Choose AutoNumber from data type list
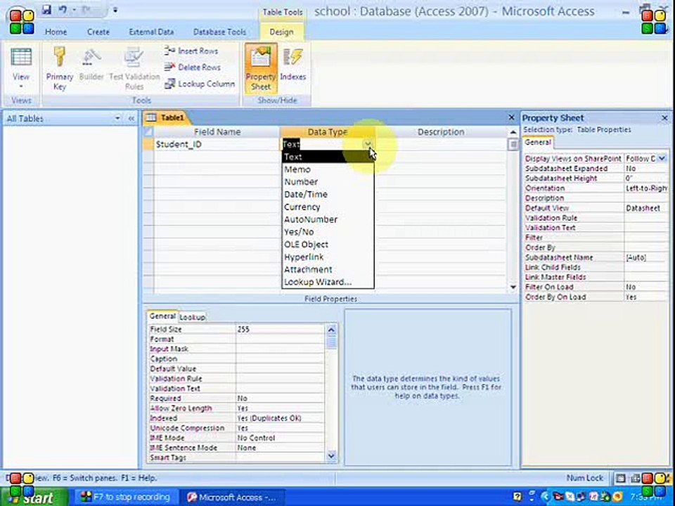Screen dimensions: 675x506 pyautogui.click(x=328, y=219)
